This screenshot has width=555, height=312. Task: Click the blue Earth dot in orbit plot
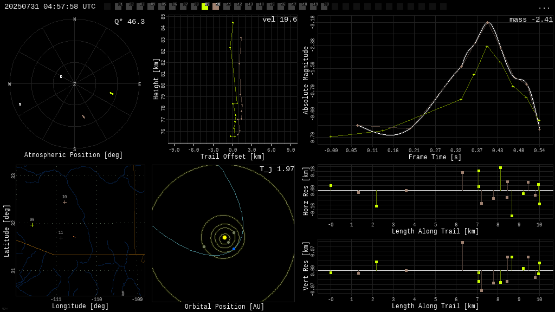point(234,249)
